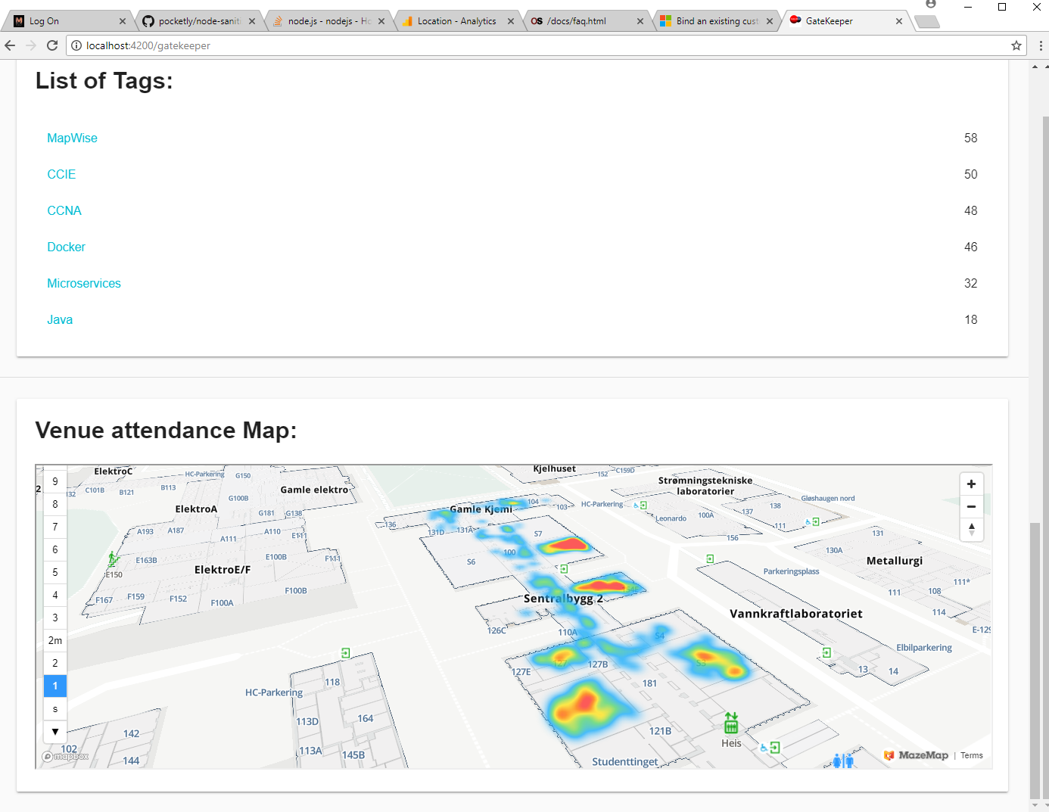Open the Microservices tag link
Screen dimensions: 1049x812
(84, 283)
